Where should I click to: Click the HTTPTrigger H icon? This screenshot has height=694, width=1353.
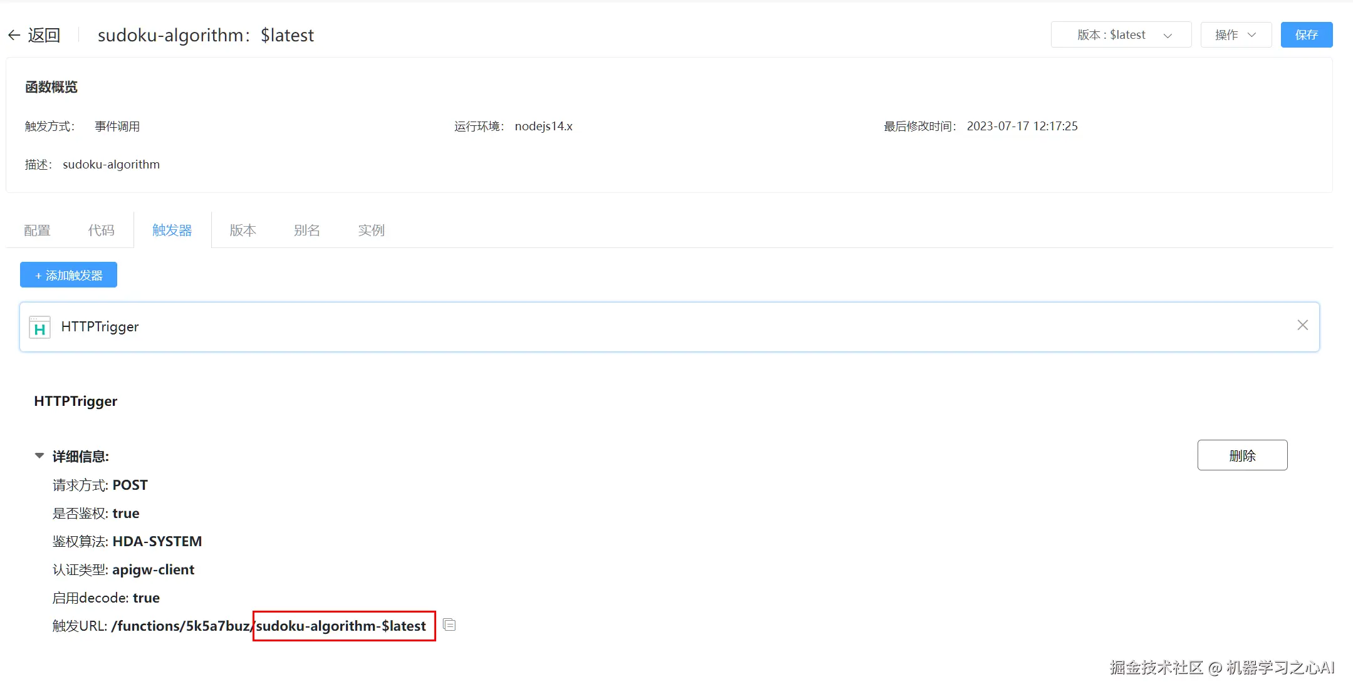[x=39, y=327]
